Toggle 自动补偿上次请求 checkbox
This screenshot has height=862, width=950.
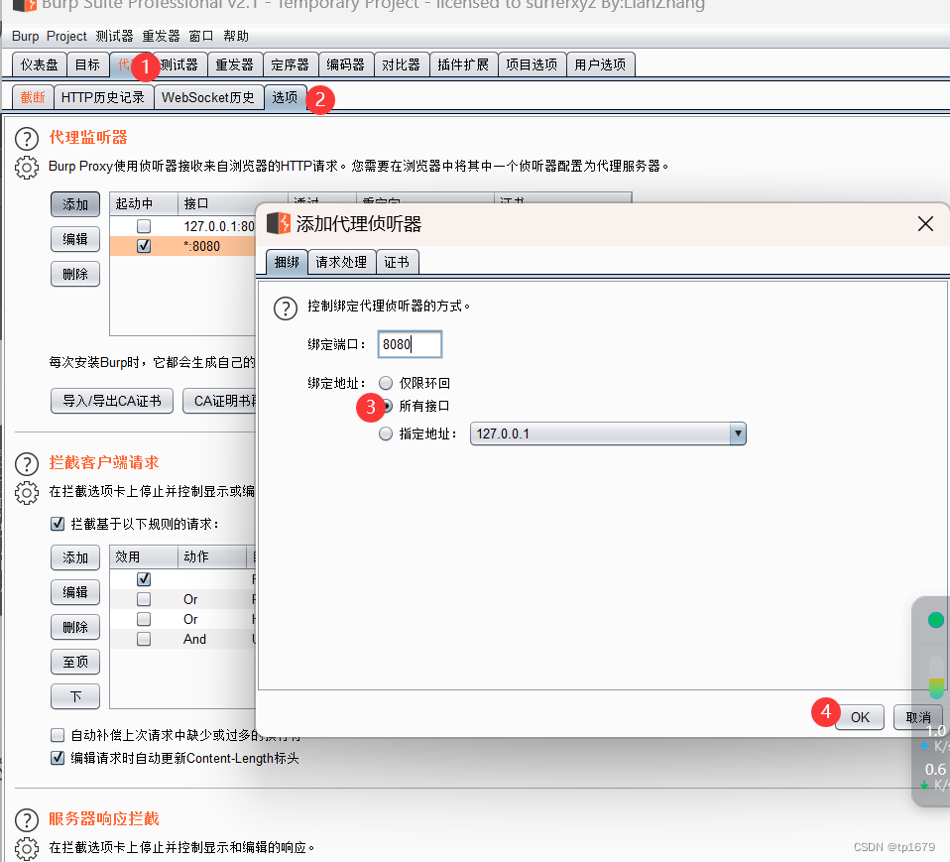58,735
